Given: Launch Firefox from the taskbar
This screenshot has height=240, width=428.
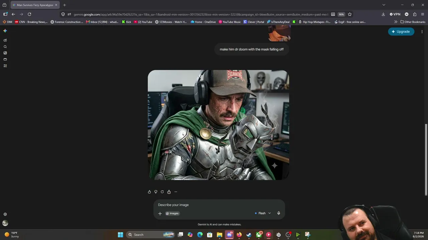Looking at the screenshot, I should click(x=239, y=235).
